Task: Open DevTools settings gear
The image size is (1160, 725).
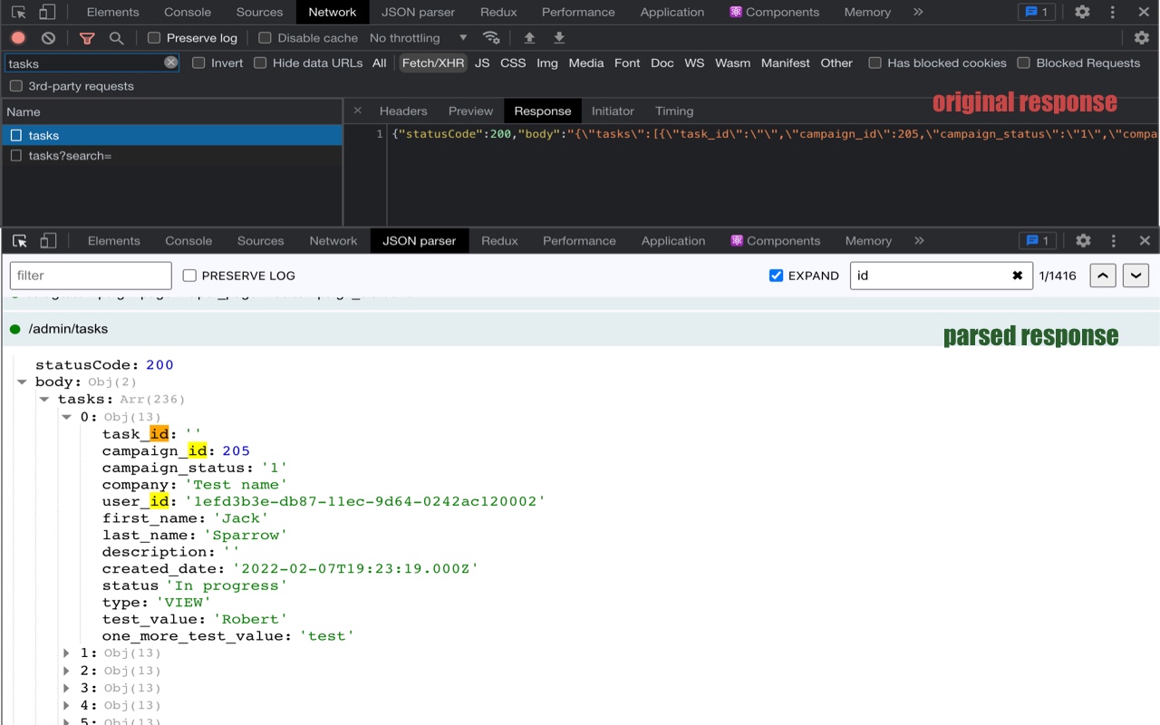Action: (1084, 12)
